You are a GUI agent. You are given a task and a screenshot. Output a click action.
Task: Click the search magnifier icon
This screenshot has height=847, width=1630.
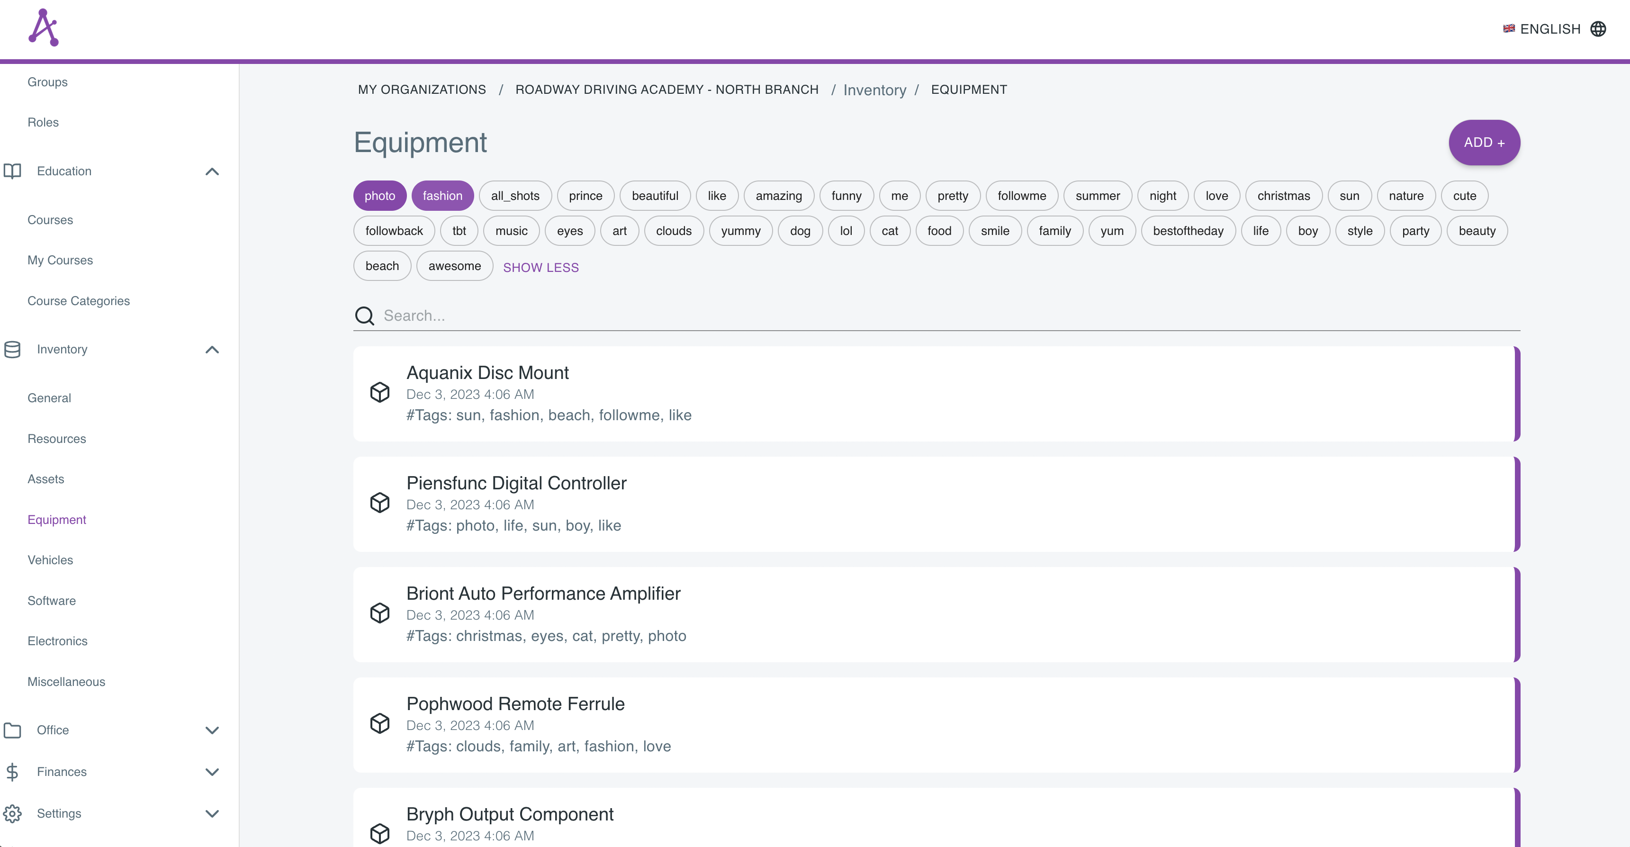tap(364, 315)
